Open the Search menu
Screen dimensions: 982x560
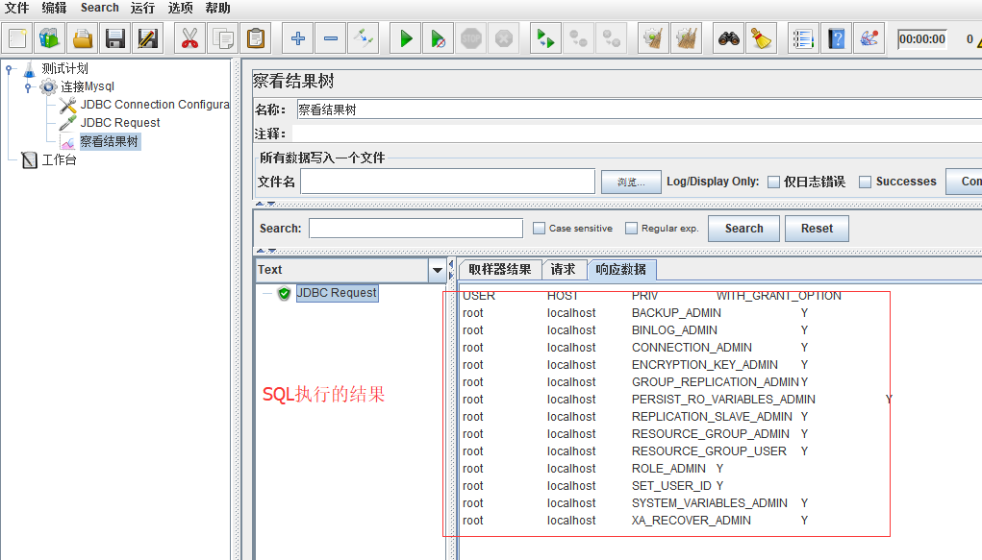click(x=100, y=8)
